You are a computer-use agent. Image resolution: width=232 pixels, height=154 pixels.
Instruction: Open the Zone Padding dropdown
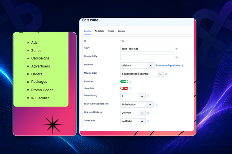tap(133, 96)
